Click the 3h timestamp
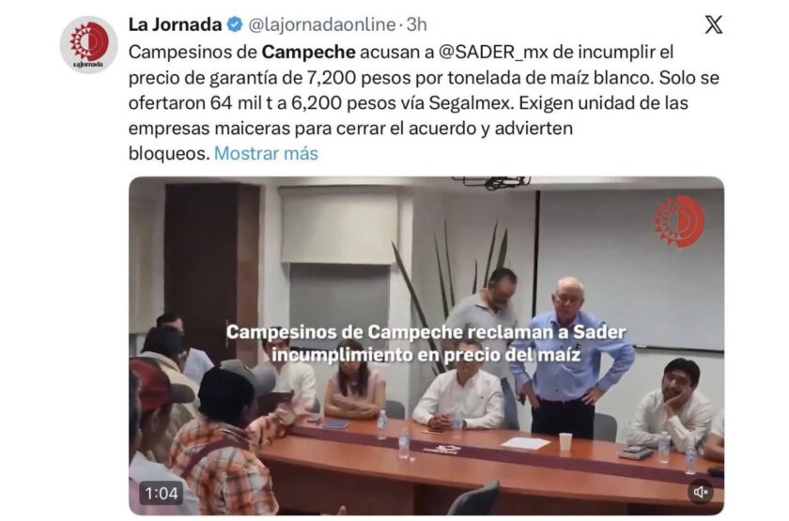789x521 pixels. [417, 24]
